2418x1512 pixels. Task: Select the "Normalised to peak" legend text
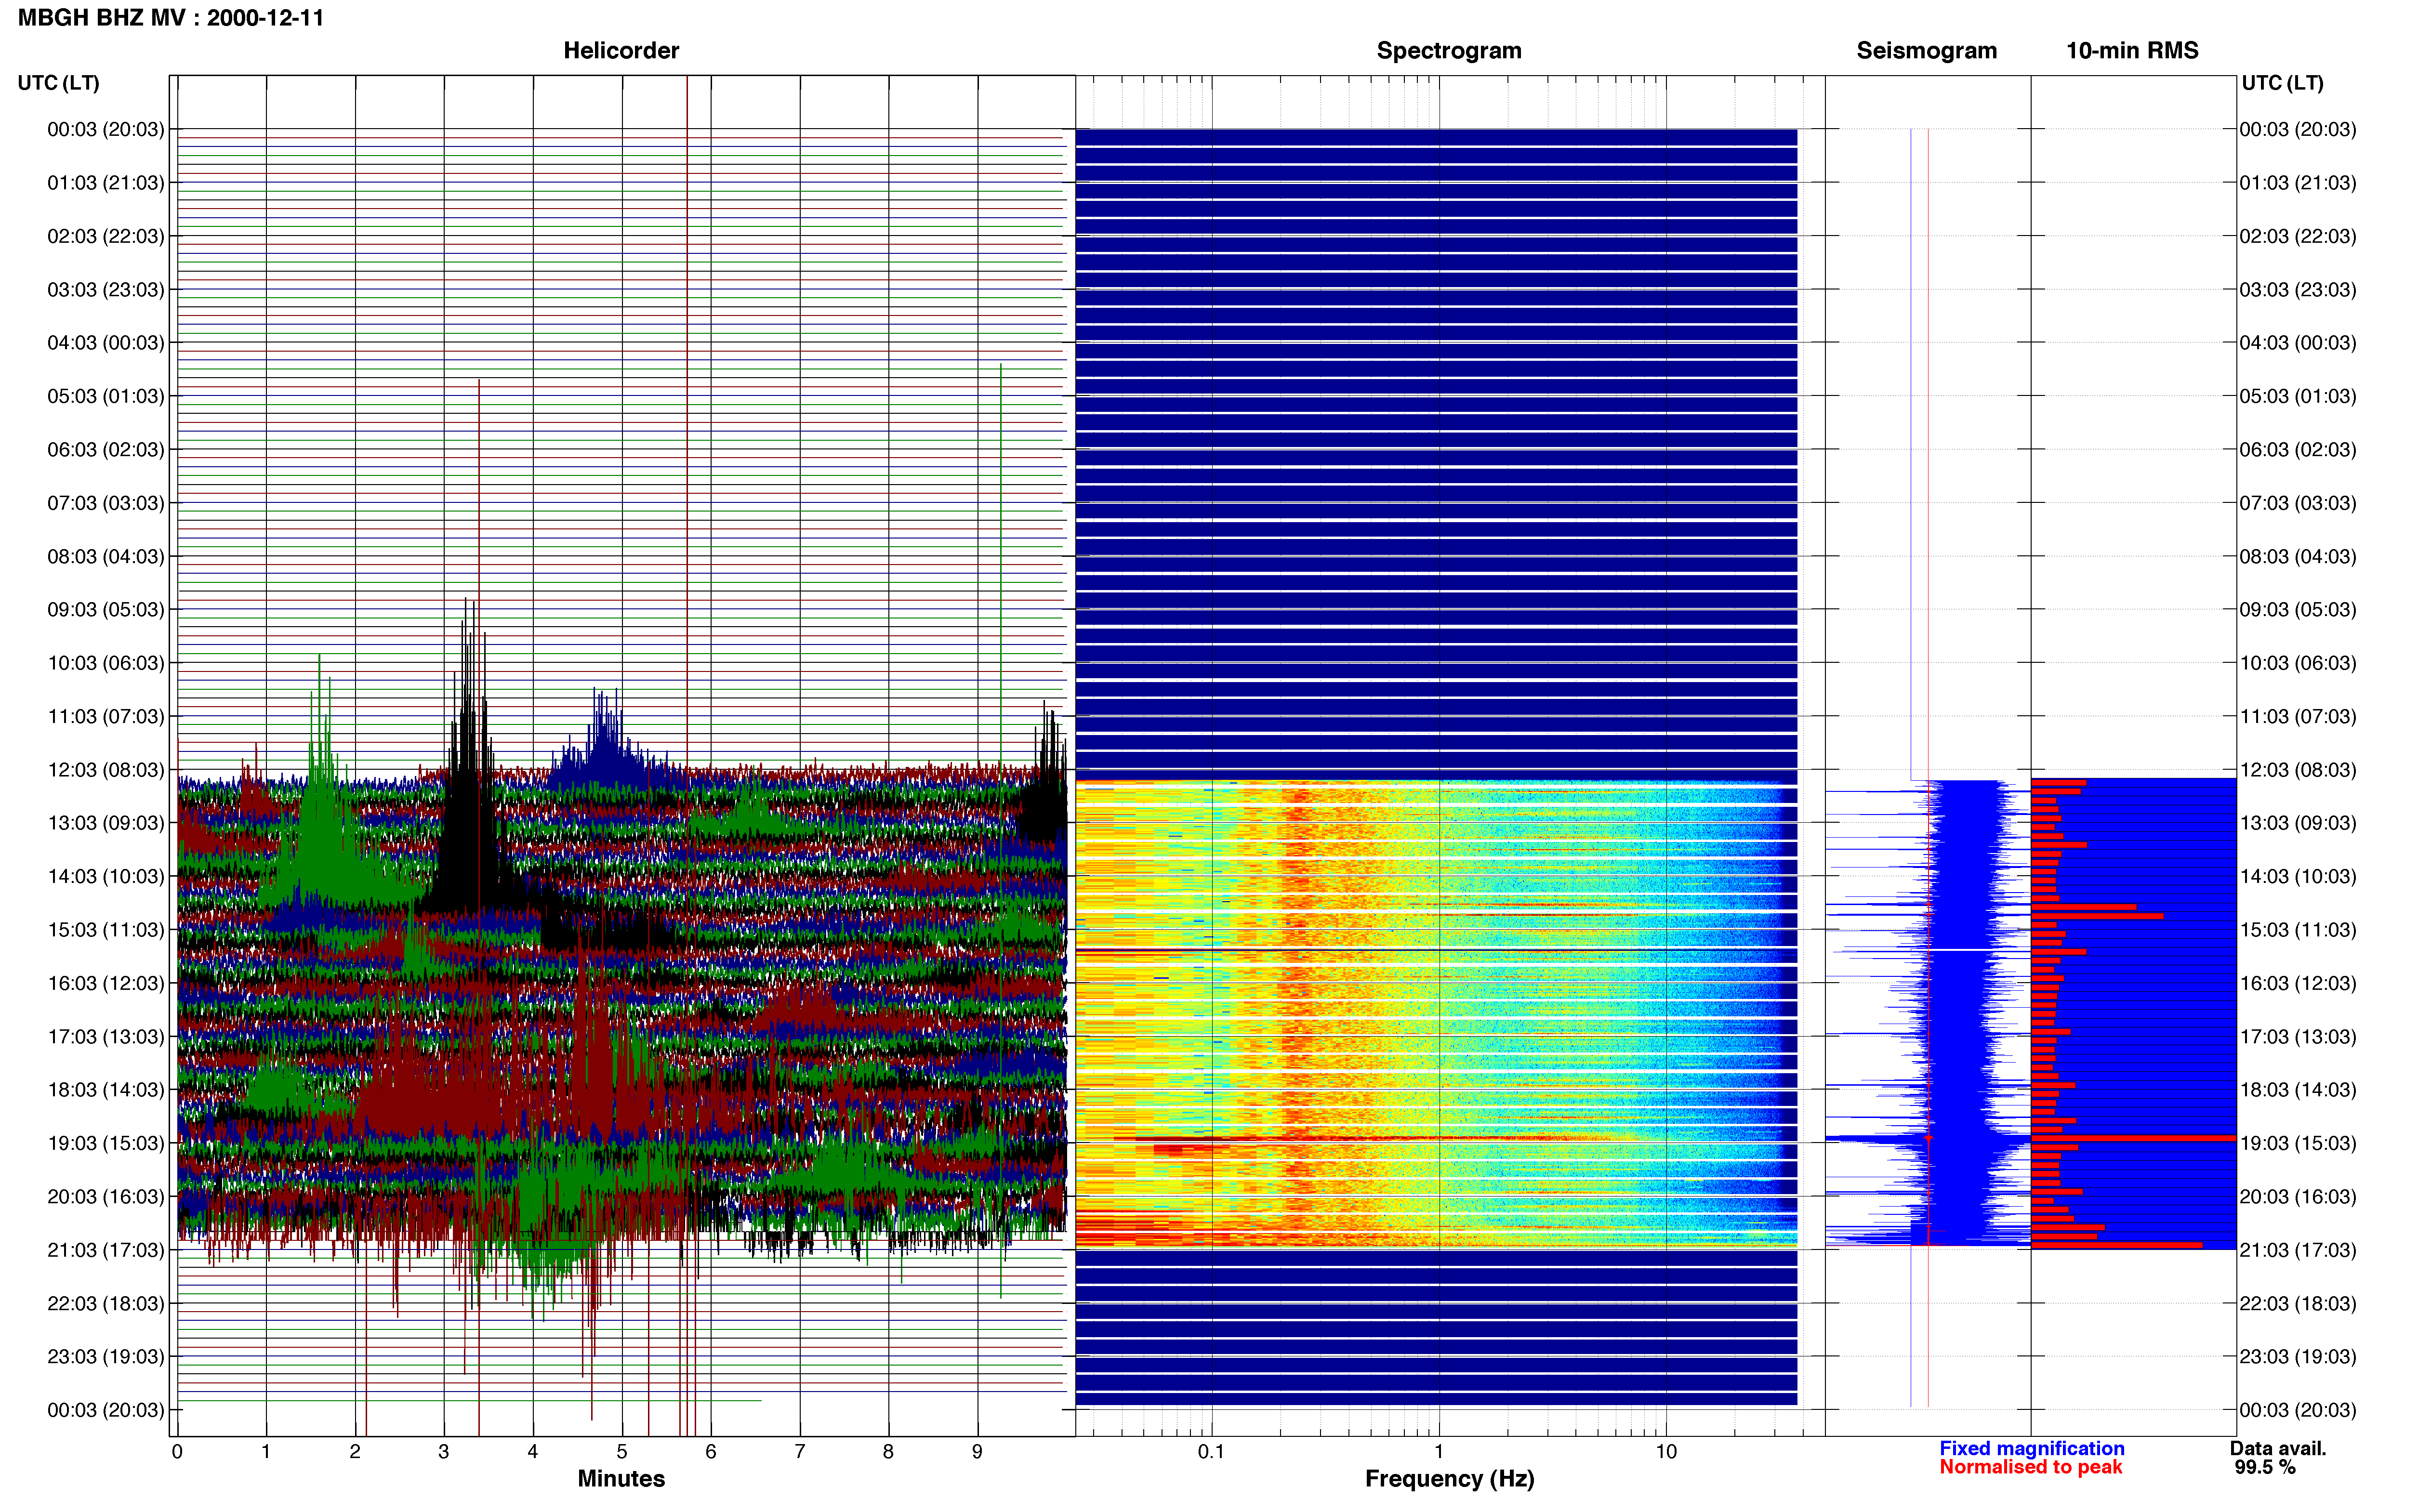2030,1467
